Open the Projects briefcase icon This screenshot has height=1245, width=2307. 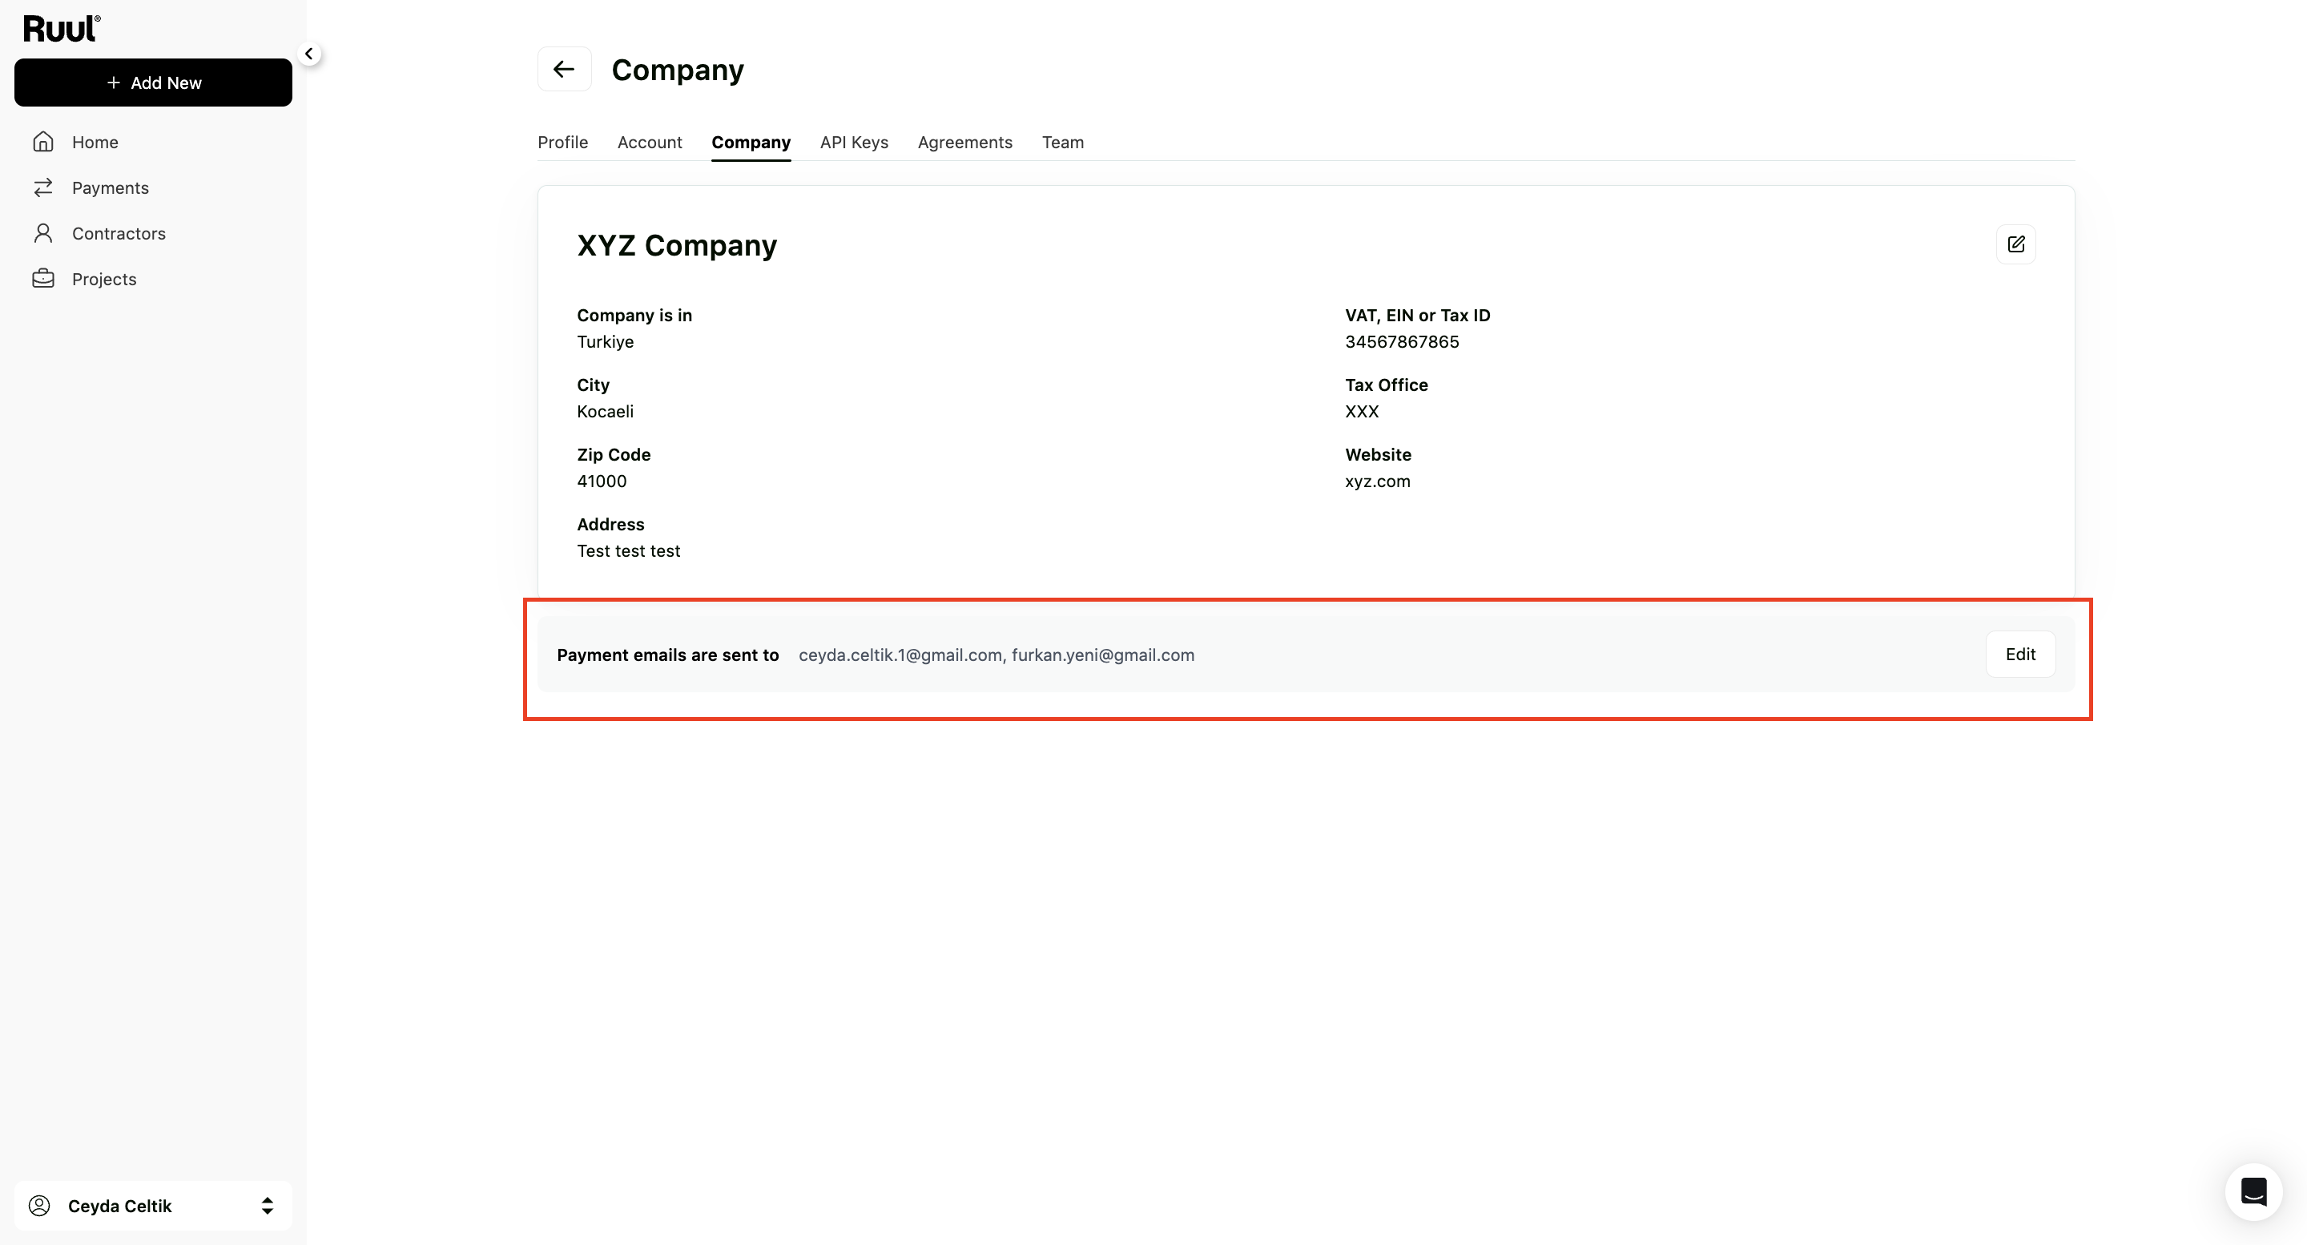(x=43, y=279)
